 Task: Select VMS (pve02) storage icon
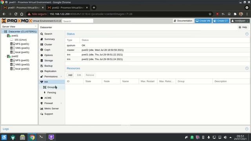click(x=13, y=64)
